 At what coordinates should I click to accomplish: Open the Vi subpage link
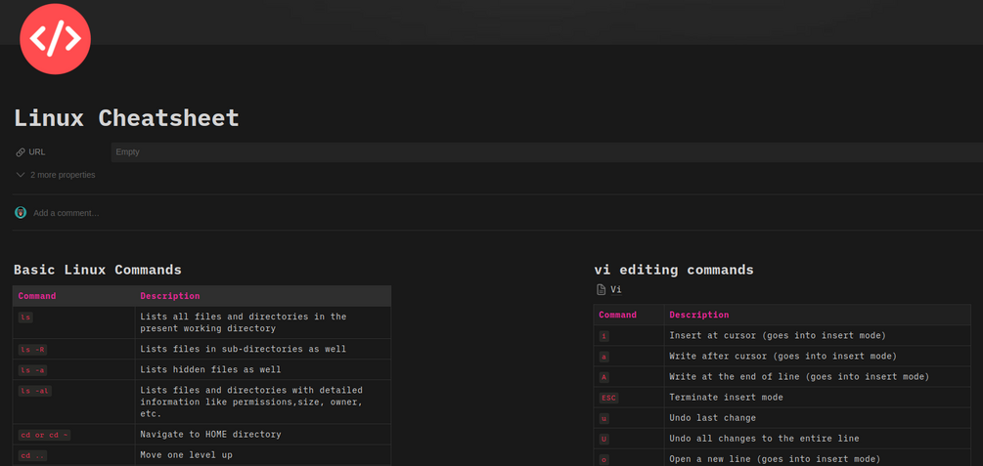616,290
